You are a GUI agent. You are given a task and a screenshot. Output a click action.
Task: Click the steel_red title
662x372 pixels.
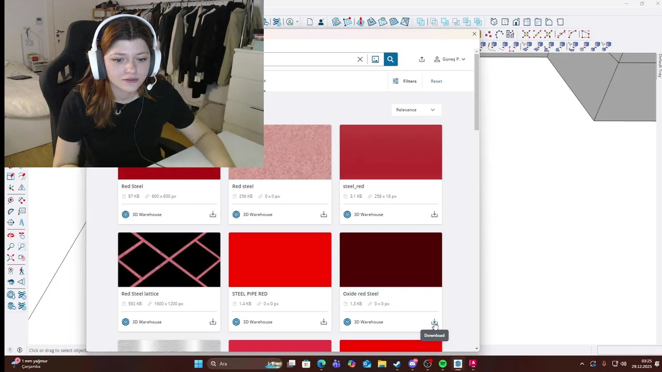353,186
